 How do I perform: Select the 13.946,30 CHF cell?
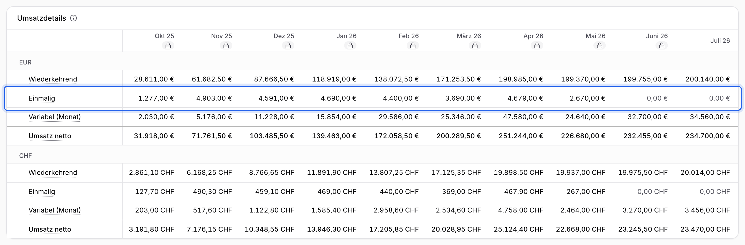(x=332, y=229)
